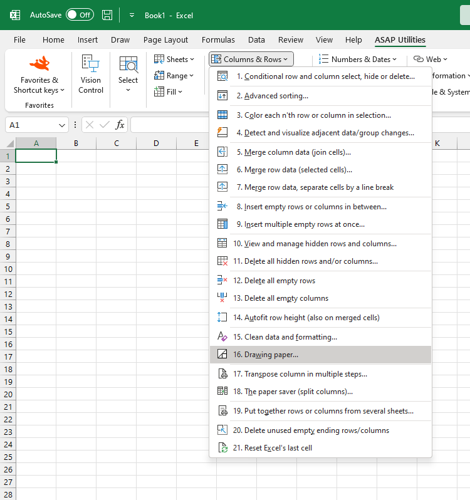The height and width of the screenshot is (500, 470).
Task: Click Clean data and formatting icon
Action: [x=222, y=337]
